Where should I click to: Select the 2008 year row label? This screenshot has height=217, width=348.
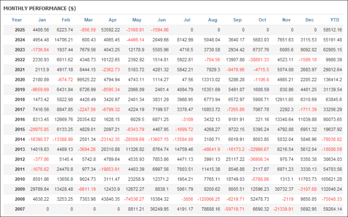(20, 199)
